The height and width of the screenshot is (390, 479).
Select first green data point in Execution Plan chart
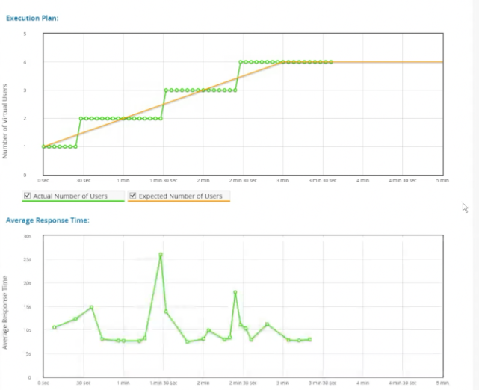click(x=43, y=146)
